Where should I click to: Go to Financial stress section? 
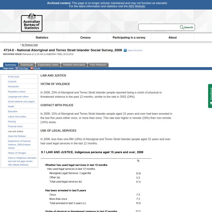[x=15, y=126]
